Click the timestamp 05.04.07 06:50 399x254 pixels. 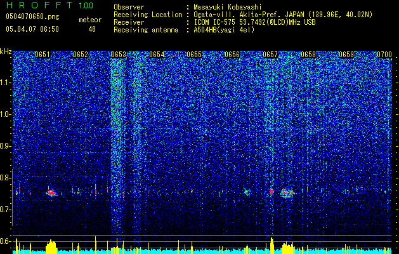pyautogui.click(x=32, y=29)
